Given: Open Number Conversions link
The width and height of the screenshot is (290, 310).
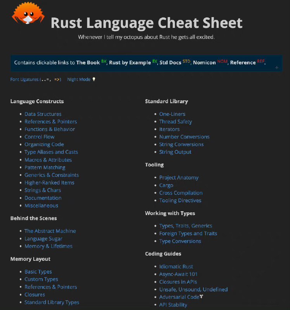Looking at the screenshot, I should [x=185, y=137].
